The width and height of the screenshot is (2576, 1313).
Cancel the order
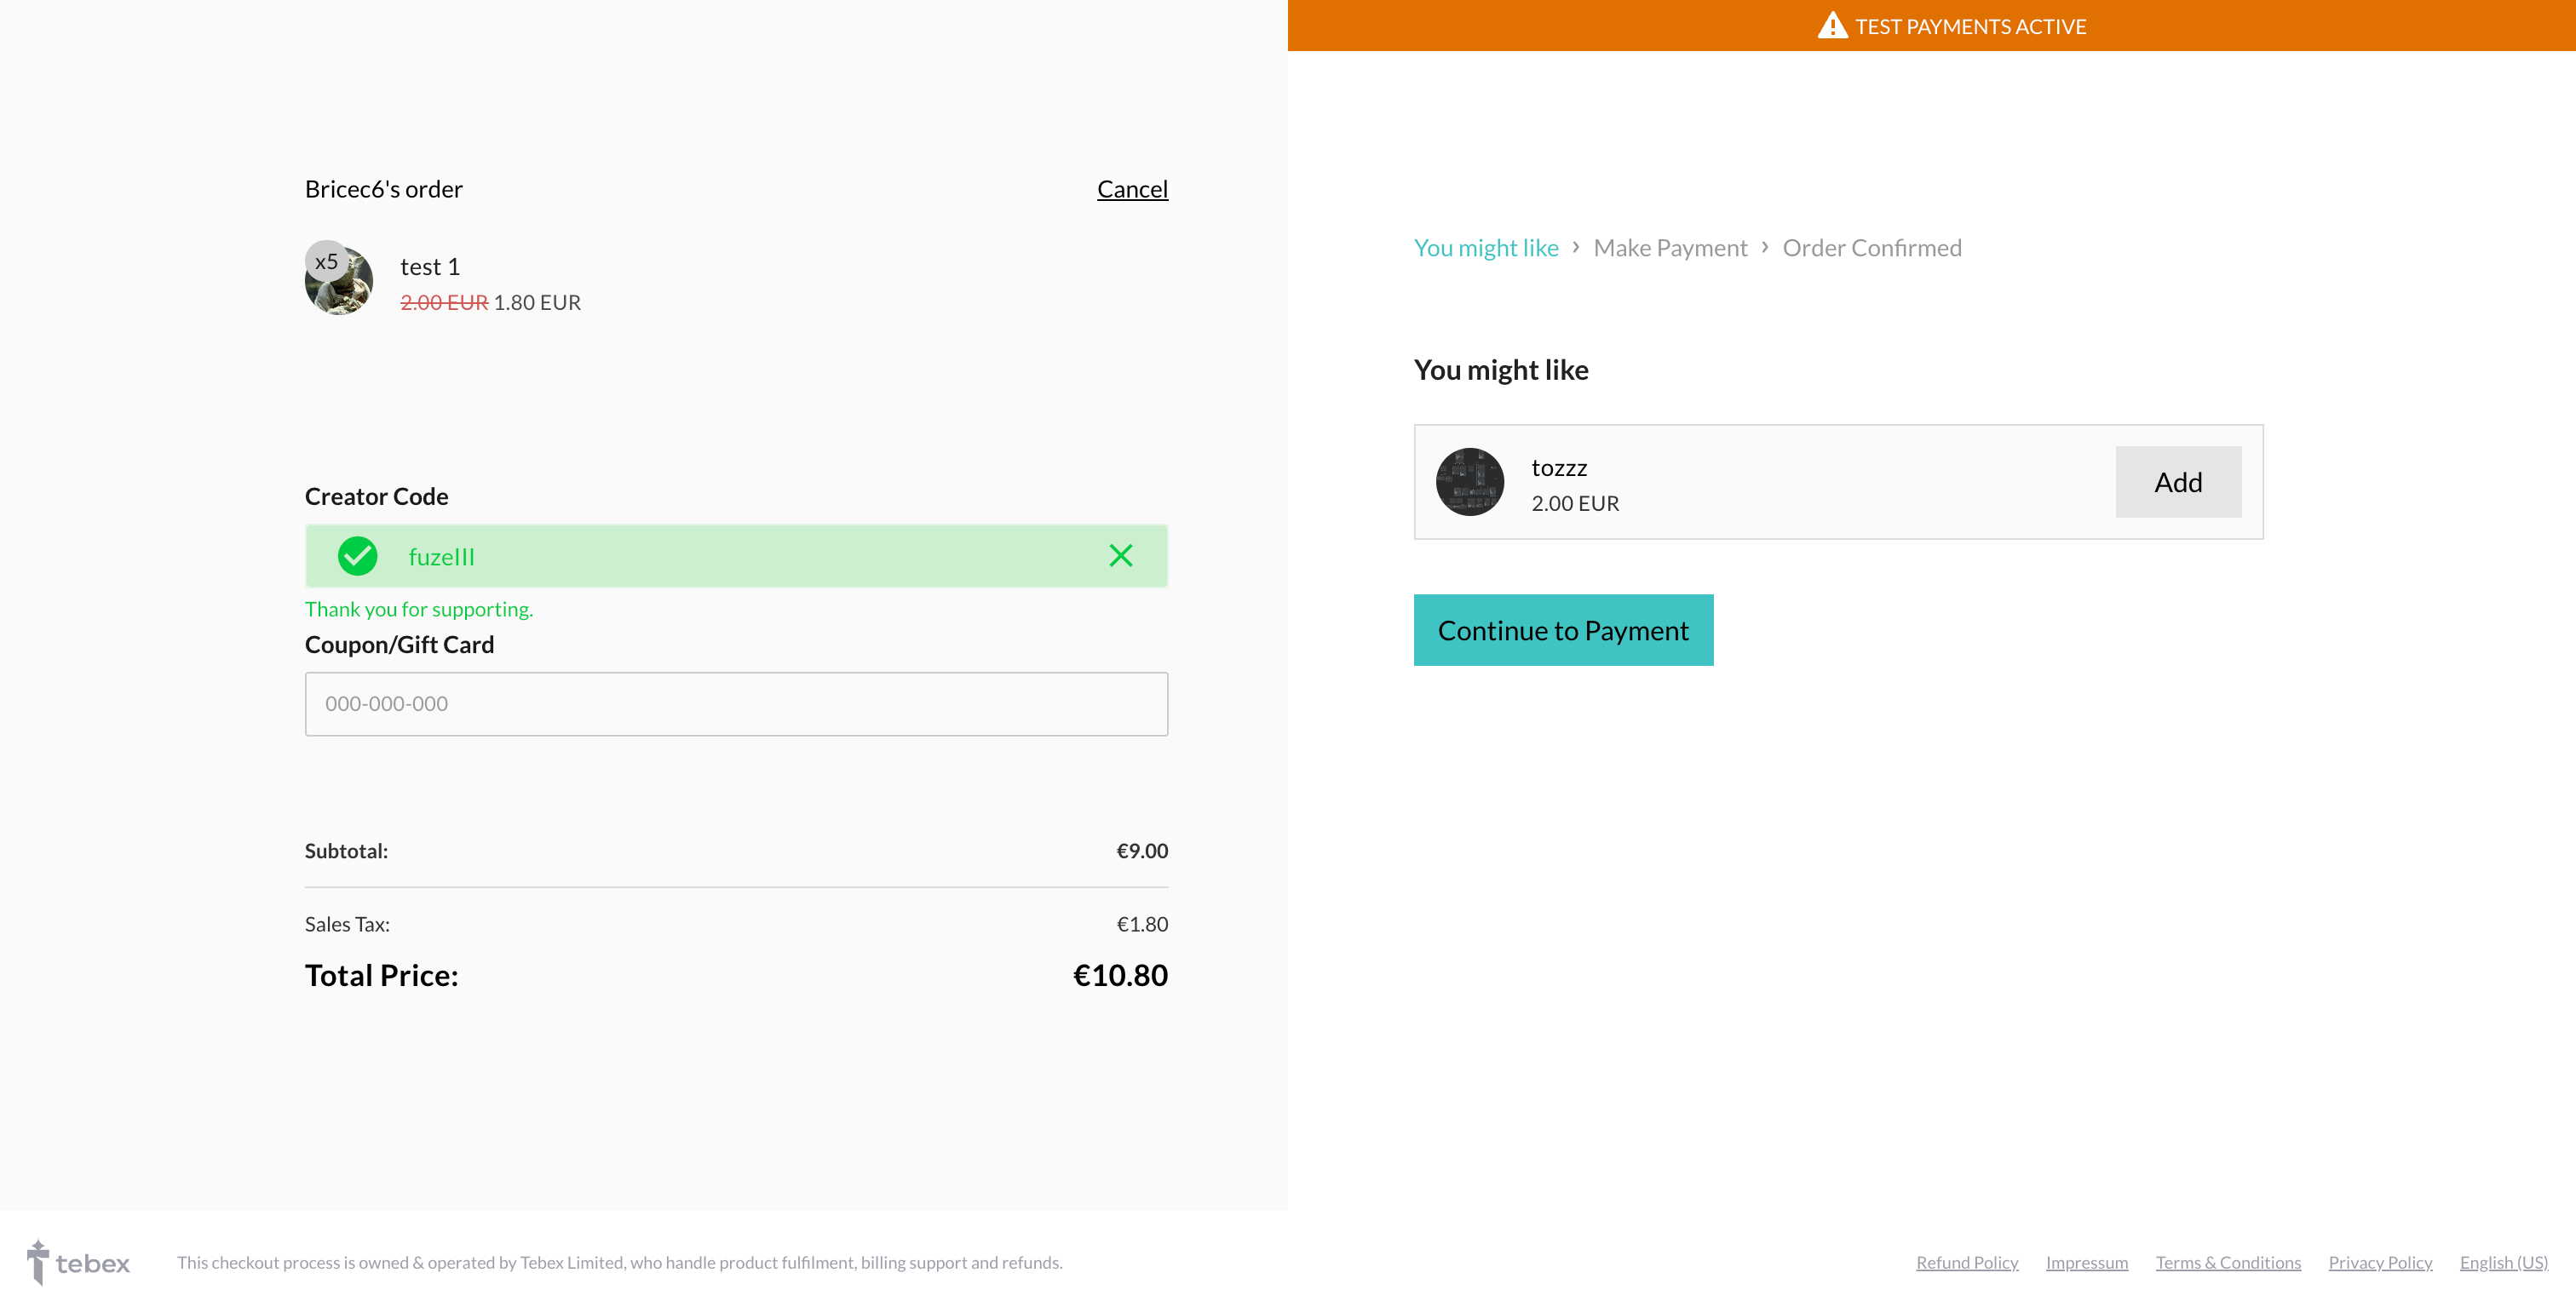coord(1131,189)
